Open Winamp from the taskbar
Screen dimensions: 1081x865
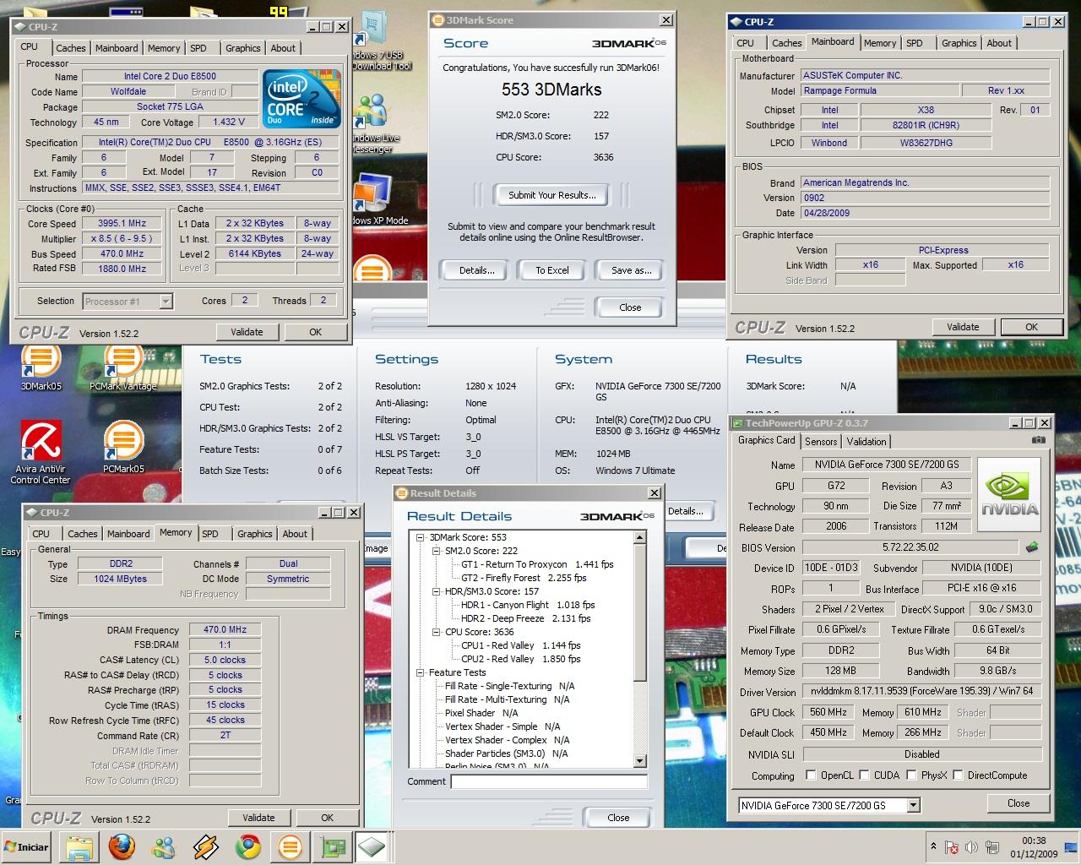(205, 846)
